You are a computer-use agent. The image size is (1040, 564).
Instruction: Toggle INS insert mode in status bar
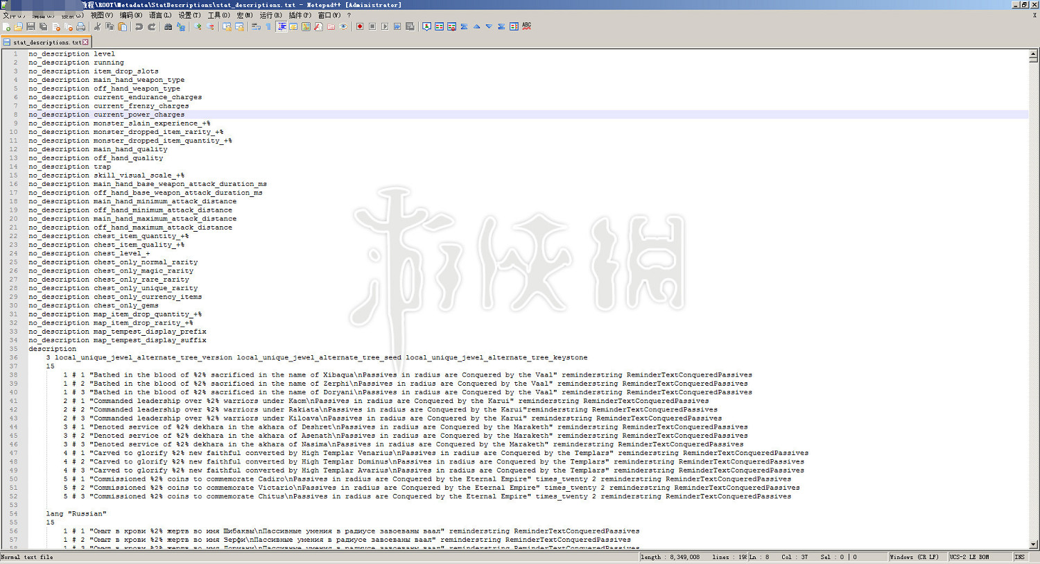click(x=1019, y=557)
